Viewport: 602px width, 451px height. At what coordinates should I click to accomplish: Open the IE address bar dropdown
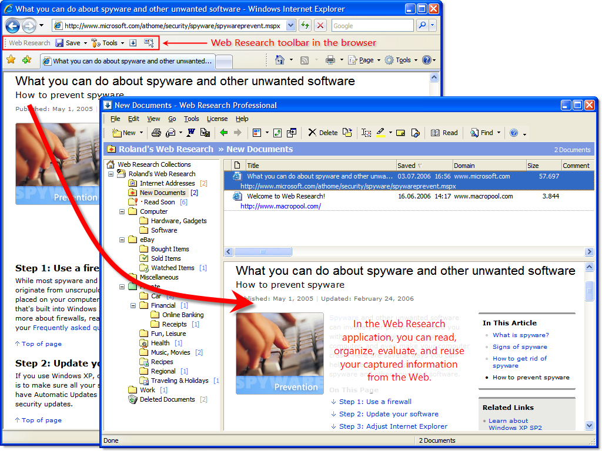click(x=290, y=26)
